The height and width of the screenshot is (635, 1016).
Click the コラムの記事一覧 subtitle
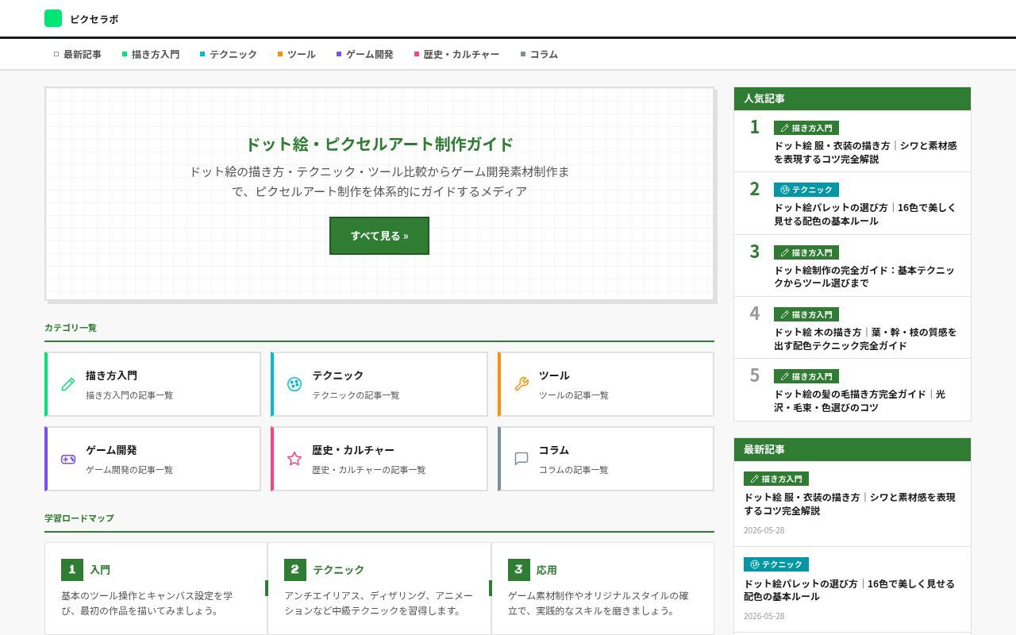(574, 470)
